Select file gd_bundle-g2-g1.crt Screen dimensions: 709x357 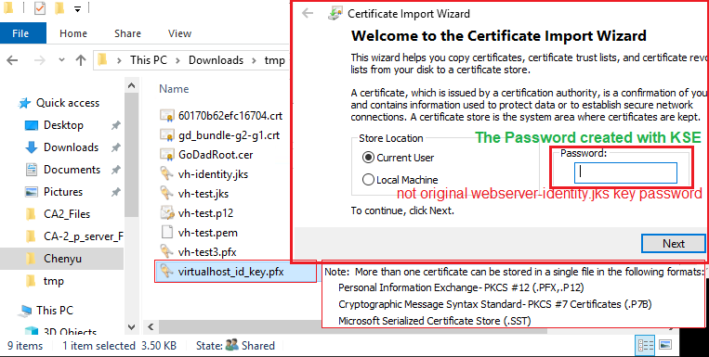[x=229, y=135]
